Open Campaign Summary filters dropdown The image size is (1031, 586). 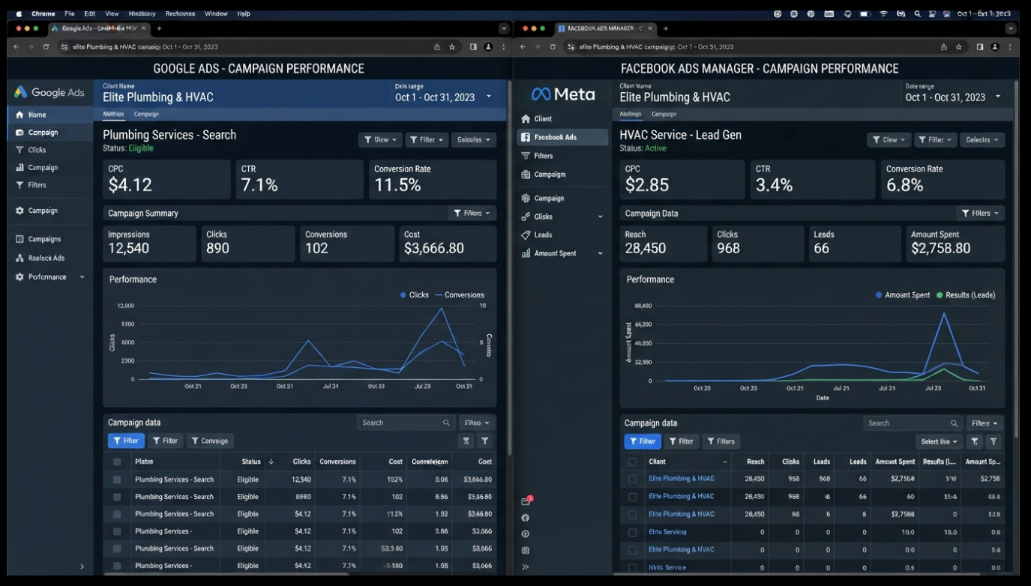[x=472, y=214]
